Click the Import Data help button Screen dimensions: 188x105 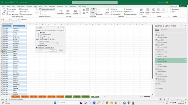[x=59, y=28]
